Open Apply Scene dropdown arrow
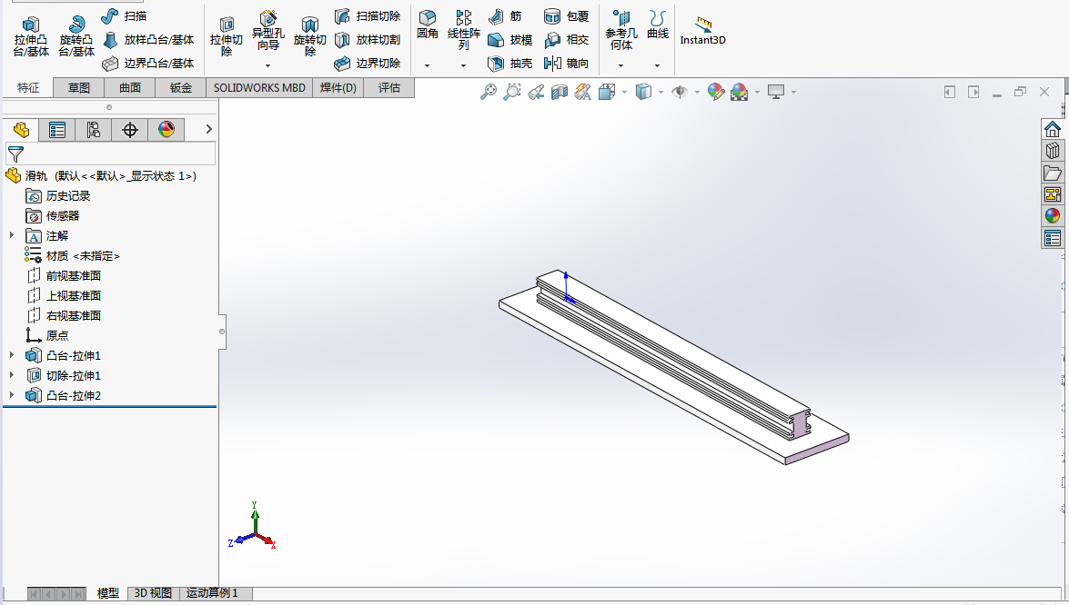The width and height of the screenshot is (1069, 605). coord(758,93)
